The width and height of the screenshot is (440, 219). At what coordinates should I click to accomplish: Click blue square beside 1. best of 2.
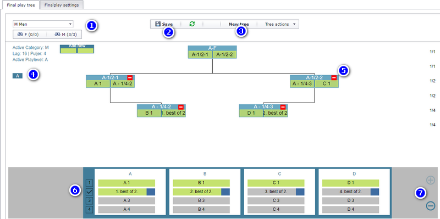[x=151, y=192]
